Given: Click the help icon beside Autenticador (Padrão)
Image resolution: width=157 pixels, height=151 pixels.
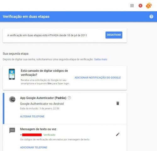Looking at the screenshot, I should (69, 98).
